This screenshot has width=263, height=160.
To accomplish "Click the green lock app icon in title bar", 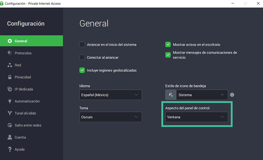I will (2, 3).
